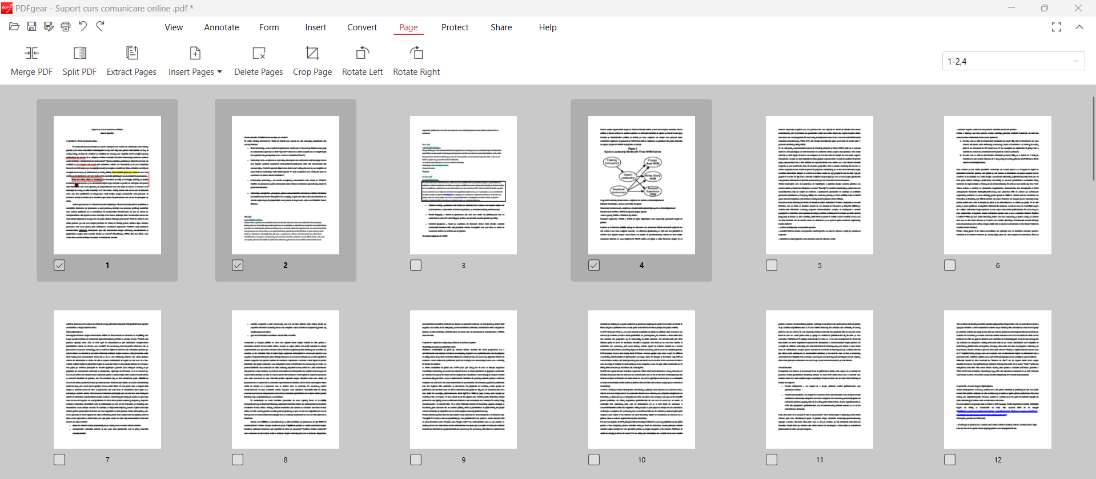Select page 5 thumbnail

point(820,185)
